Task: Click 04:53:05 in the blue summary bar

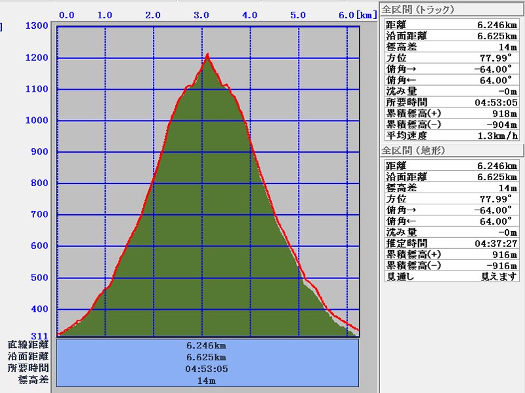Action: coord(207,369)
